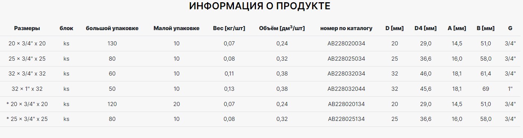Click catalog number AB228032044
The height and width of the screenshot is (138, 523).
coord(346,89)
